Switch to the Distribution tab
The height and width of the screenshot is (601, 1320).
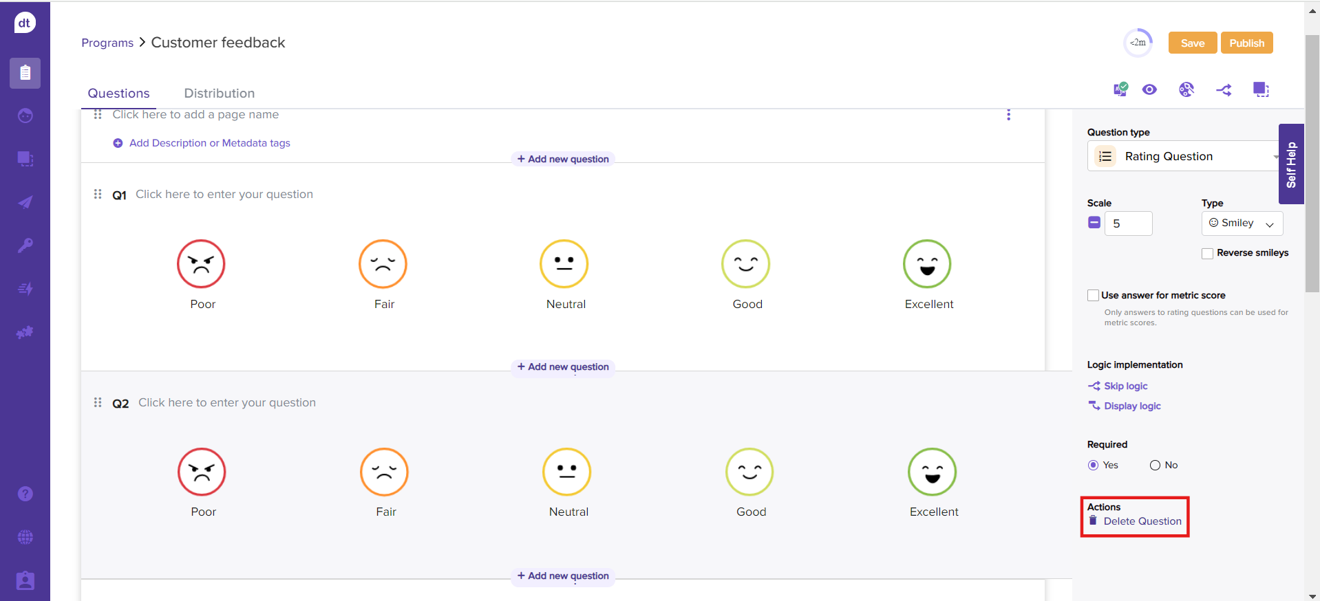(x=219, y=94)
